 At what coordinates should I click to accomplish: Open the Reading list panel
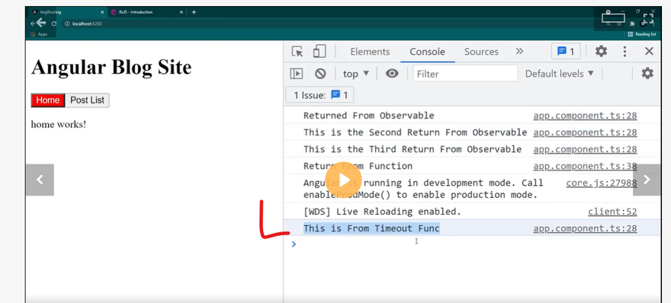click(641, 34)
